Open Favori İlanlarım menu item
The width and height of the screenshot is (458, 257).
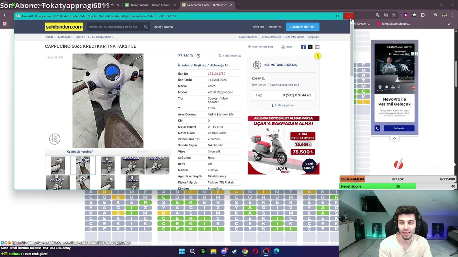click(248, 37)
